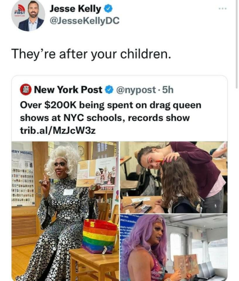Open the @nypost handle
This screenshot has width=239, height=281.
136,90
